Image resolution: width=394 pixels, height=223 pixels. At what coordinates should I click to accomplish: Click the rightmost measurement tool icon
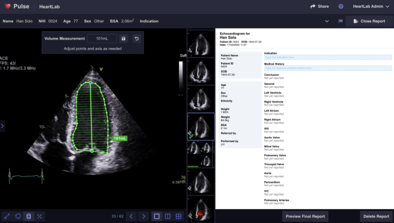coord(40,216)
